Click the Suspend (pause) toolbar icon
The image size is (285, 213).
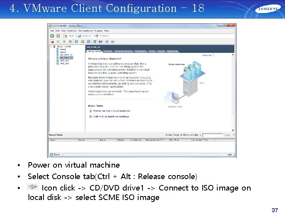58,42
